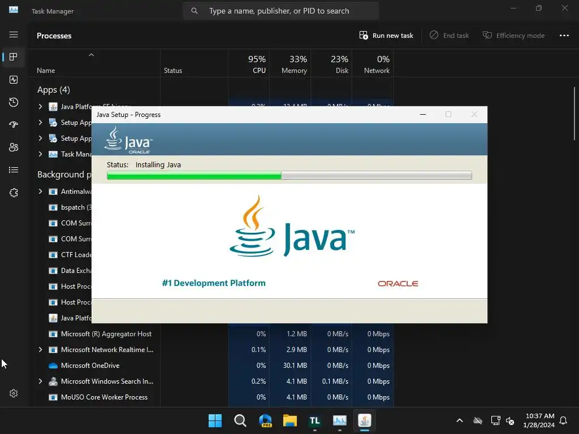Click the #1 Development Platform text

(214, 283)
